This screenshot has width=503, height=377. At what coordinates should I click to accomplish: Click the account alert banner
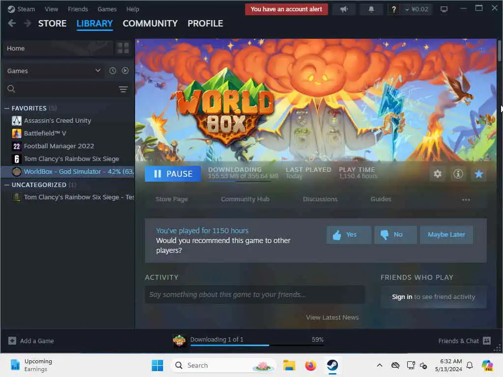click(286, 9)
